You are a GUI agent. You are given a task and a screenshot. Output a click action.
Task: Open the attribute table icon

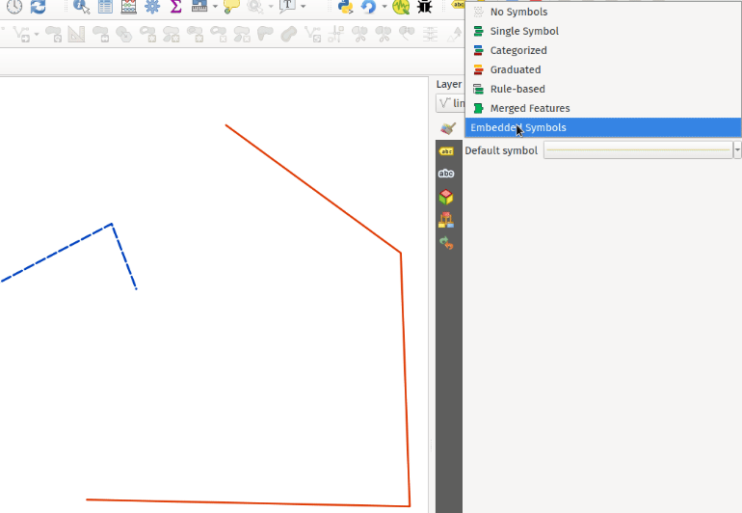[x=105, y=7]
